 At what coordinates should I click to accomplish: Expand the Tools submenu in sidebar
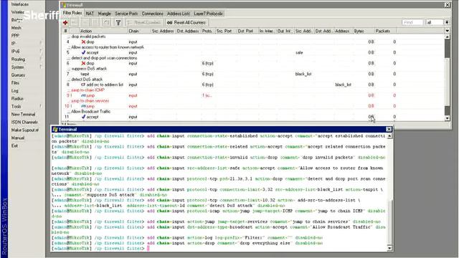[x=40, y=107]
